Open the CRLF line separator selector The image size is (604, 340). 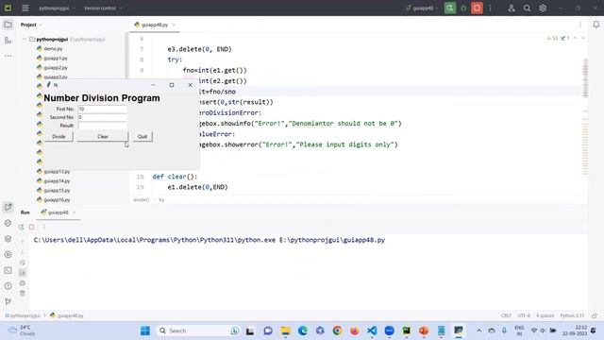(506, 315)
